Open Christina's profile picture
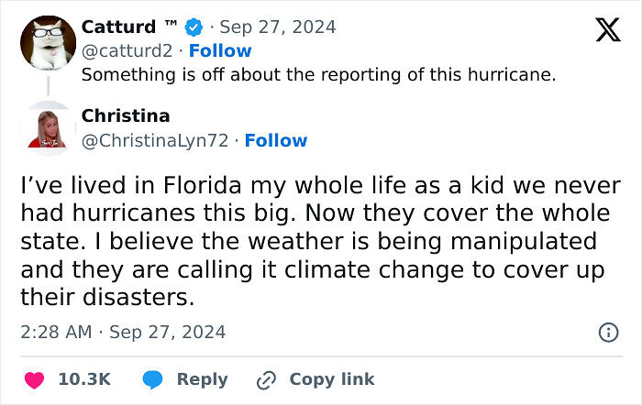This screenshot has height=405, width=642. [x=47, y=129]
